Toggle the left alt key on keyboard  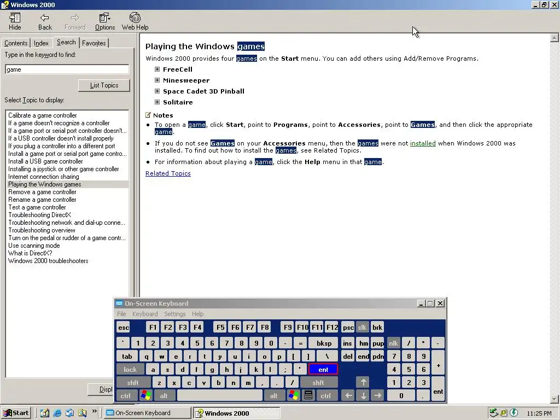[164, 396]
